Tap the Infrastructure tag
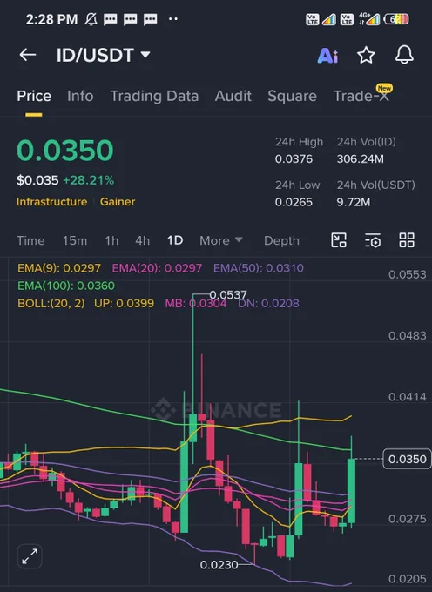The width and height of the screenshot is (432, 592). tap(51, 202)
